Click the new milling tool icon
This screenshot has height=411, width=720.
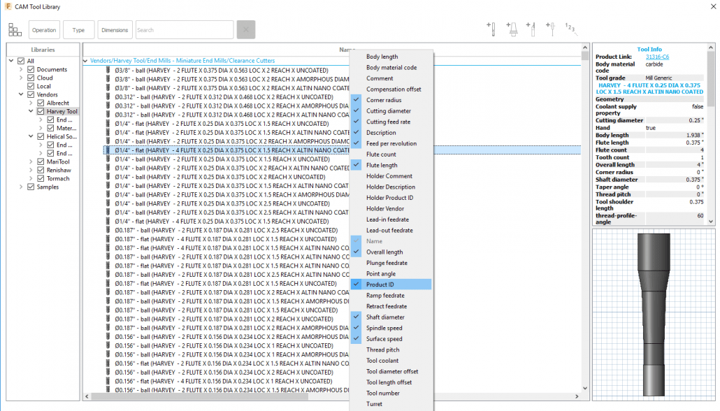pos(492,29)
